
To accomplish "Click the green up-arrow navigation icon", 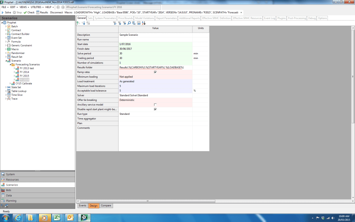I will pos(78,23).
